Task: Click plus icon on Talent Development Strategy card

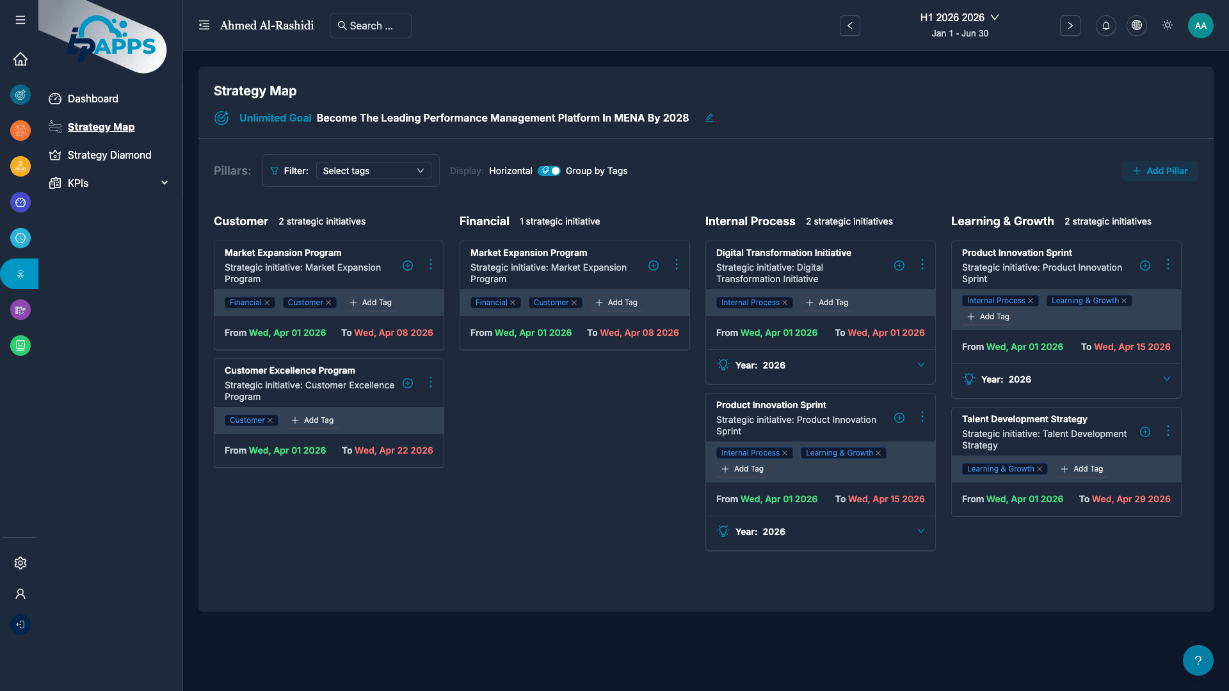Action: coord(1145,433)
